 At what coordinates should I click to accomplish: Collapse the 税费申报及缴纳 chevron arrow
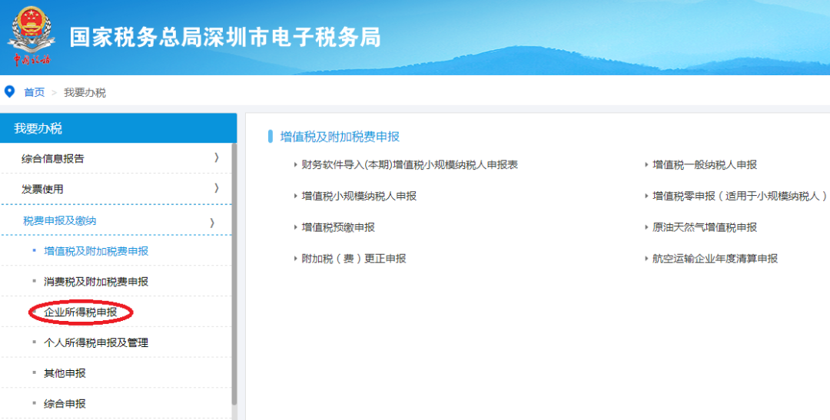[x=212, y=223]
